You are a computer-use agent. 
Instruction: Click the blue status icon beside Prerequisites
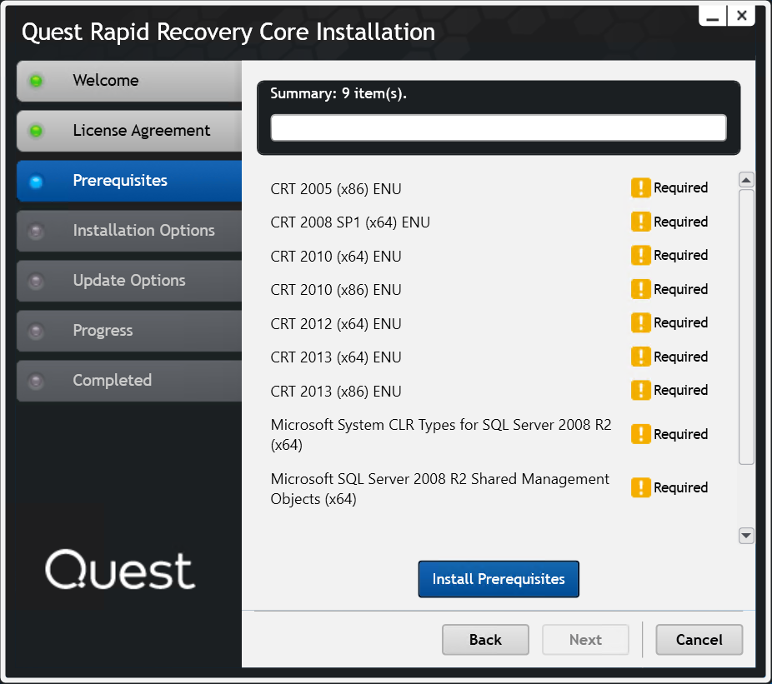coord(34,180)
